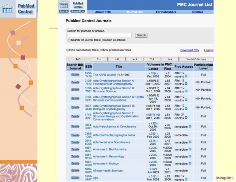
Task: Click the open access icon for Advances in Bioinformatics
Action: click(190, 149)
